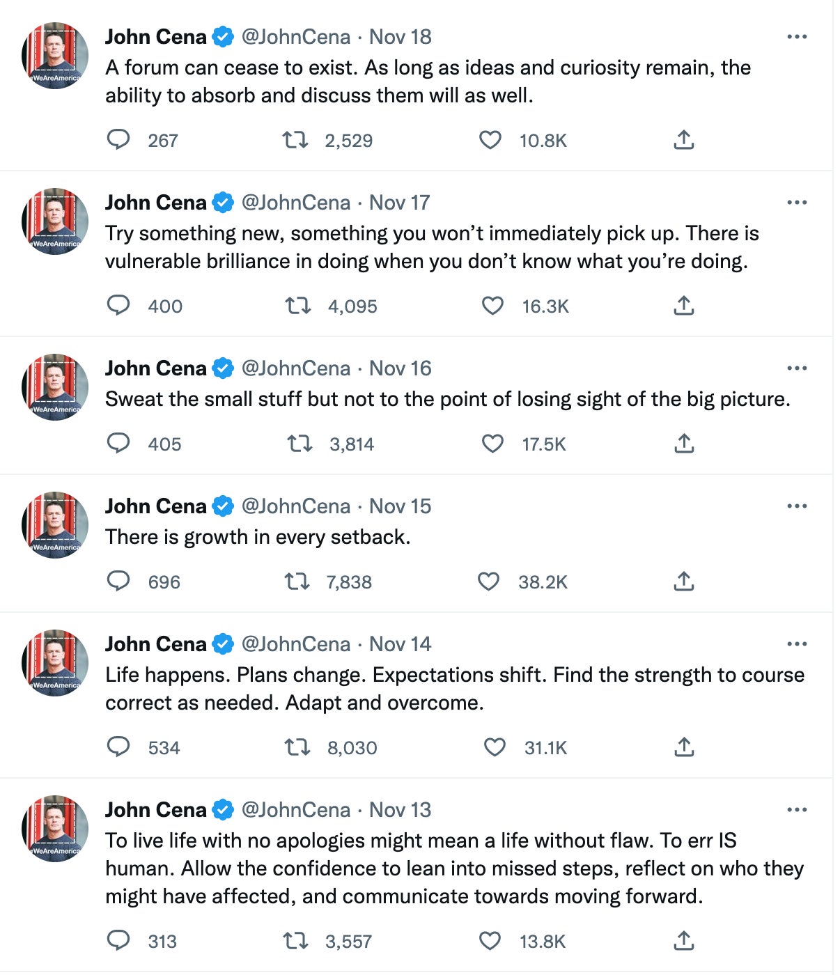Like the Nov 13 tweet with 13.8K likes
The height and width of the screenshot is (975, 840).
[x=490, y=941]
